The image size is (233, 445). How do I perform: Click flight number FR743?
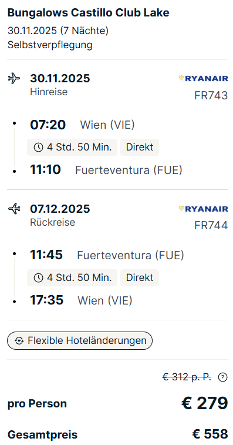[211, 96]
